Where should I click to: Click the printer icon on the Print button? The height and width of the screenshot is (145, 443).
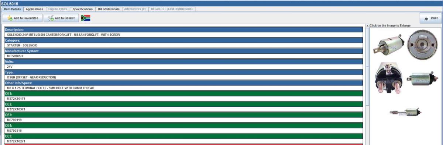(427, 18)
